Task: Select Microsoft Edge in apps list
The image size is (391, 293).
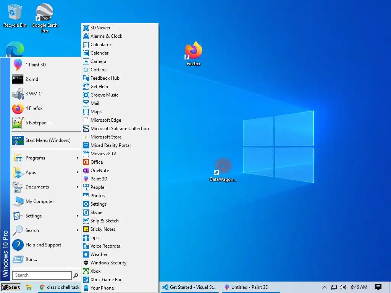Action: [120, 120]
